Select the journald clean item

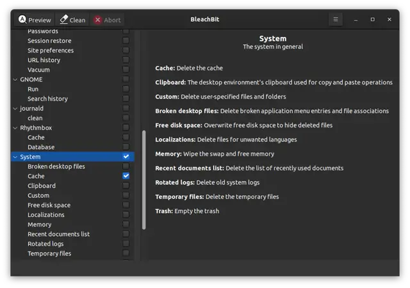tap(35, 118)
